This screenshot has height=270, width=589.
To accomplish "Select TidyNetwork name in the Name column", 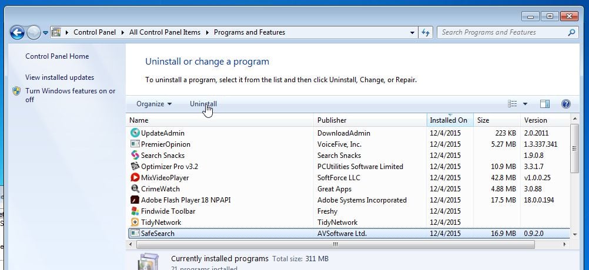I will click(x=161, y=222).
